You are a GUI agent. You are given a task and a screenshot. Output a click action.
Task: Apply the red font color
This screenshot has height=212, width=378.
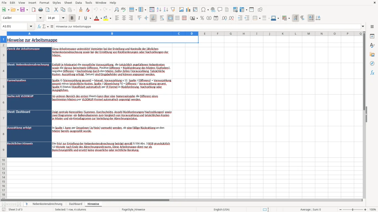point(96,18)
